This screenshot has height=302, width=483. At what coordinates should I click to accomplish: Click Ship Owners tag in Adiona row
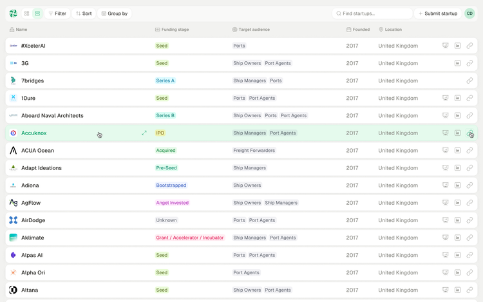click(247, 185)
